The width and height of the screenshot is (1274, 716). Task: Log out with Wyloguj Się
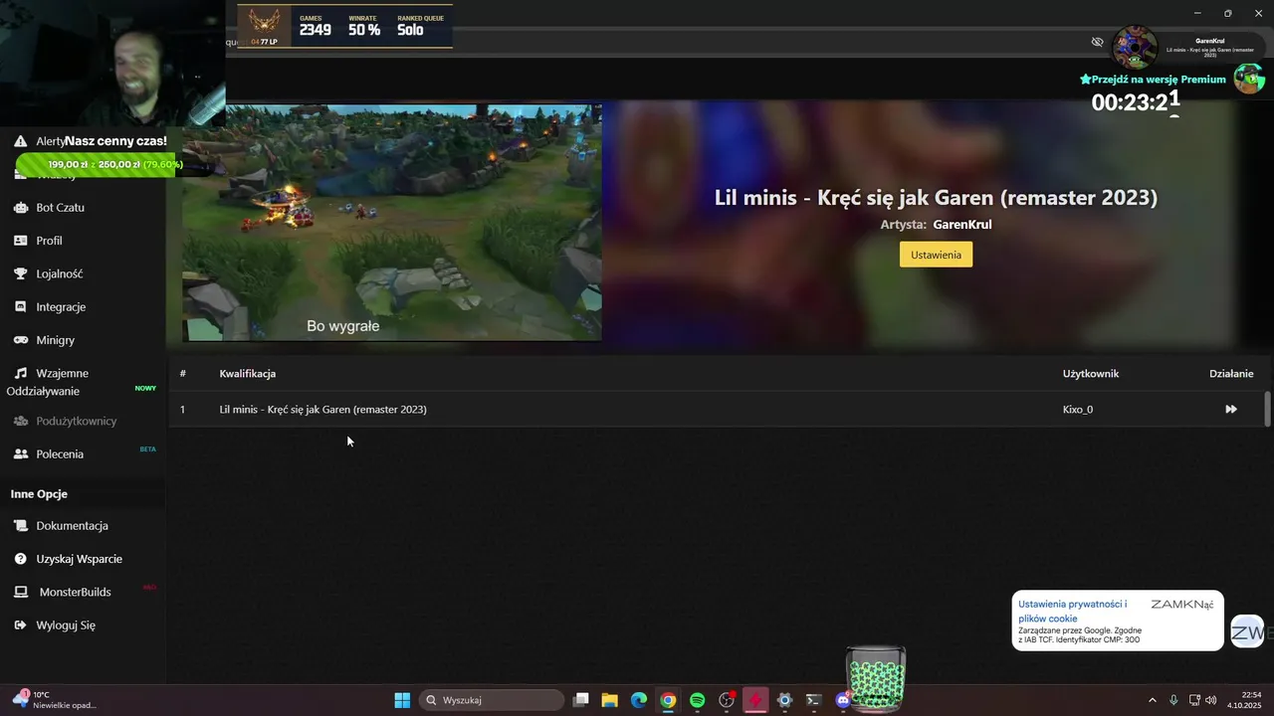[66, 626]
